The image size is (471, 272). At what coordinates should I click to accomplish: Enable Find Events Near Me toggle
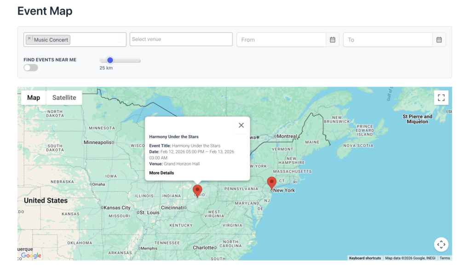pyautogui.click(x=31, y=68)
